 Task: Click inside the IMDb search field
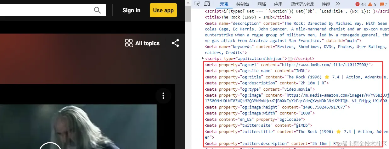tap(53, 10)
